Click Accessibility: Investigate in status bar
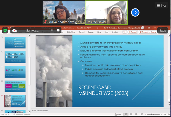171x117 pixels. pos(22,114)
